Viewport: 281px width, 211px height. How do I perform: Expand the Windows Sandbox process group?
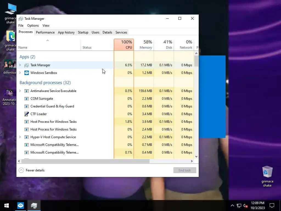coord(20,73)
